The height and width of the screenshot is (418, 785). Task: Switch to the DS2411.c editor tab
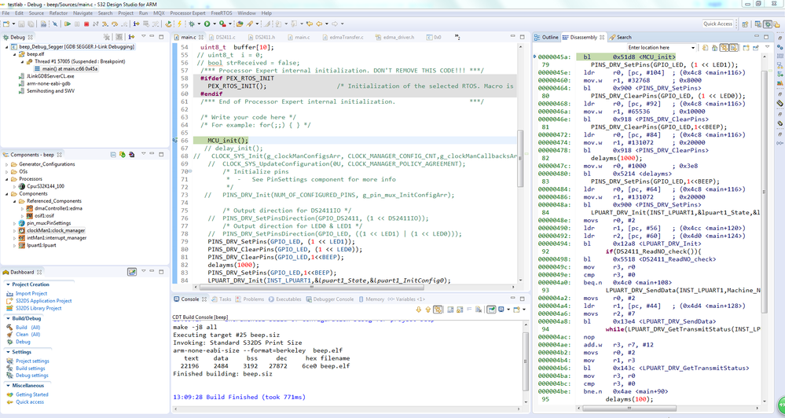(x=222, y=37)
